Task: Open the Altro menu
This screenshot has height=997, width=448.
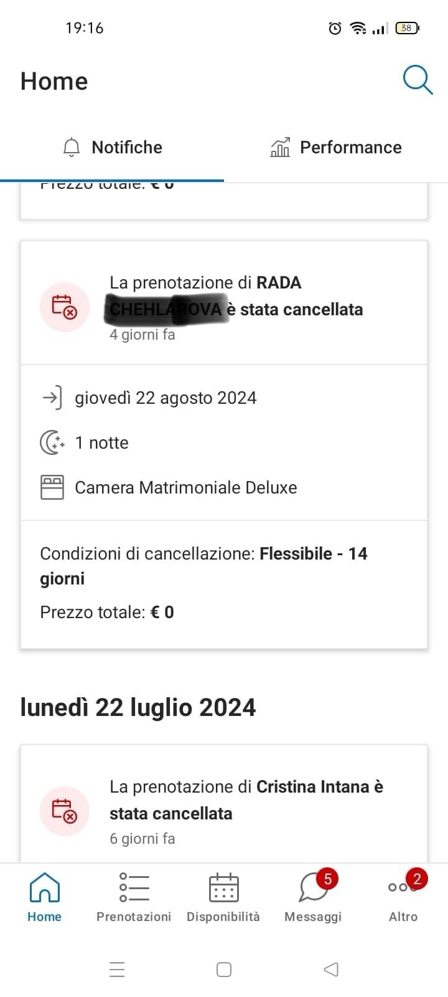Action: 403,897
